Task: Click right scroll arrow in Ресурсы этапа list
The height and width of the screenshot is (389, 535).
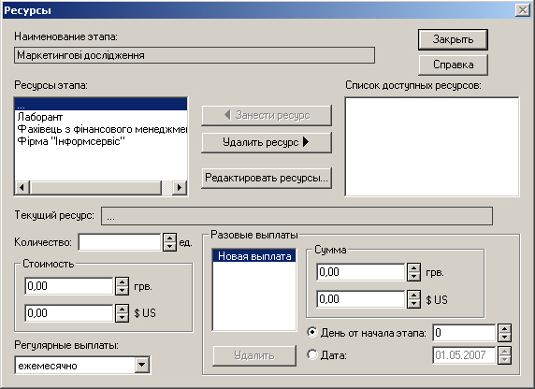Action: click(180, 187)
